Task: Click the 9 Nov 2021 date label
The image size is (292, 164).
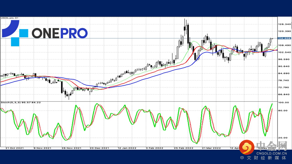Action: click(42, 148)
